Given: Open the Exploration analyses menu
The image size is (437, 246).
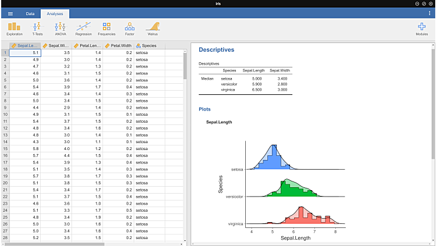Looking at the screenshot, I should tap(14, 28).
